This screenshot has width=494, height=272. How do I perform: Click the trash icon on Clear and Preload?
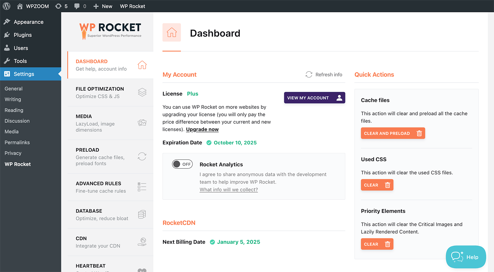pyautogui.click(x=419, y=133)
